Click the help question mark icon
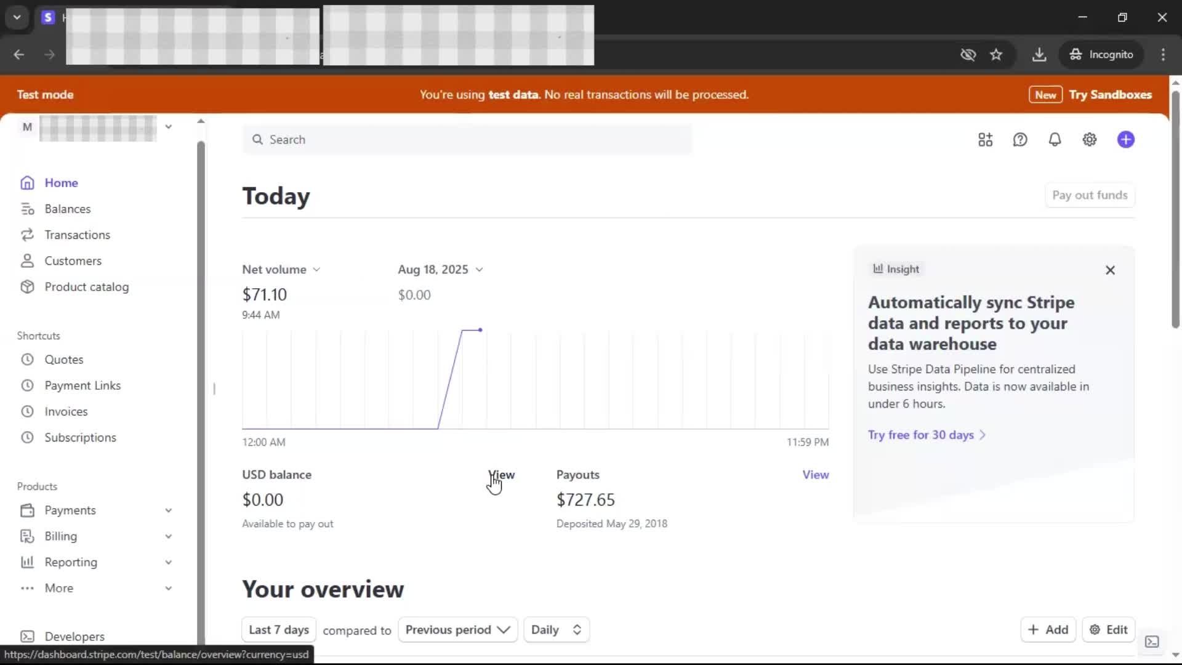 coord(1020,140)
